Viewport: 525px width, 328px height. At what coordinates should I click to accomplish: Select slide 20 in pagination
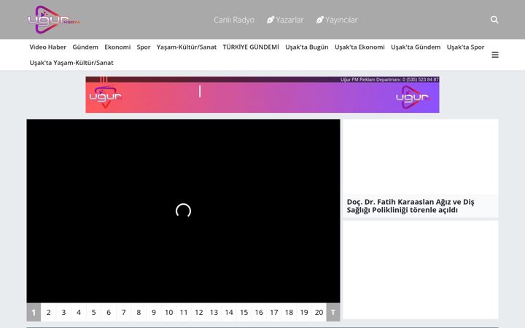pyautogui.click(x=319, y=312)
